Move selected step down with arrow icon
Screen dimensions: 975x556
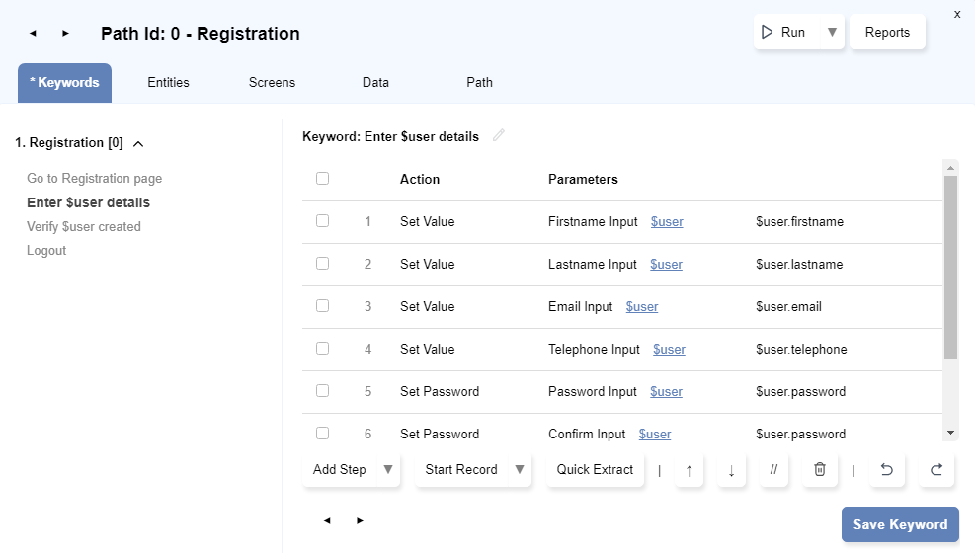[731, 470]
